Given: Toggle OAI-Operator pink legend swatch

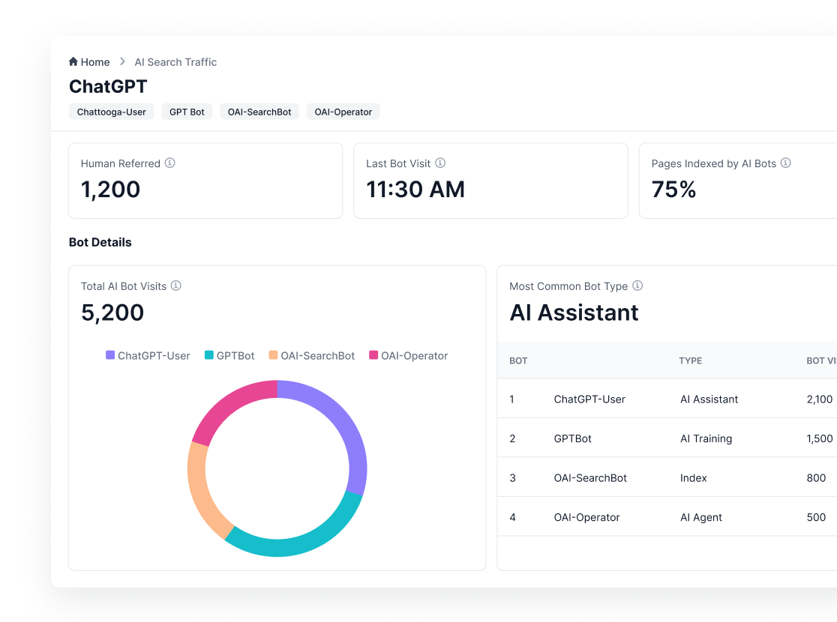Looking at the screenshot, I should pyautogui.click(x=373, y=355).
